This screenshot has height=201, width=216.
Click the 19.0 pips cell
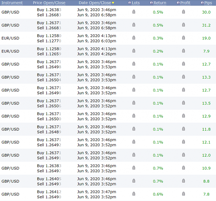(206, 38)
